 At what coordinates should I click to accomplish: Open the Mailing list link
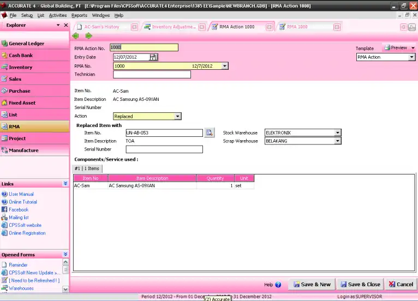tap(19, 218)
